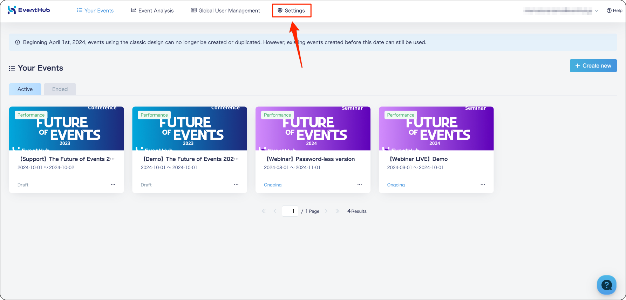Screen dimensions: 626x300
Task: Switch to the Ended tab
Action: pos(60,89)
